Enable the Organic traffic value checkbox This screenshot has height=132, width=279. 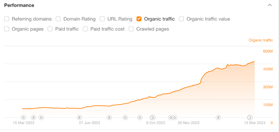[x=181, y=19]
